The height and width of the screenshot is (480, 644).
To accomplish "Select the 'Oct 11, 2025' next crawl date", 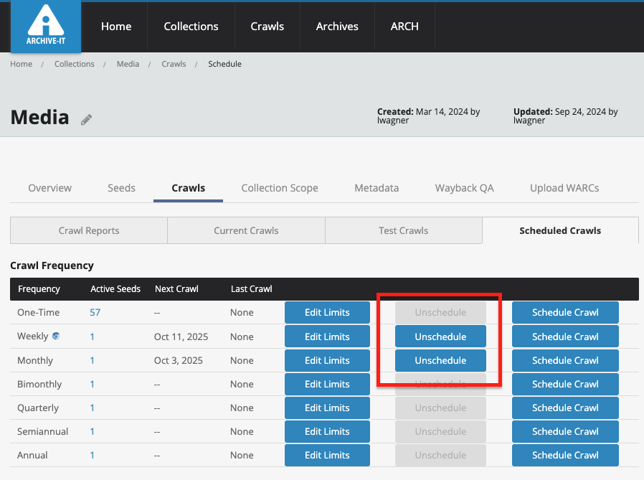I will pyautogui.click(x=181, y=337).
